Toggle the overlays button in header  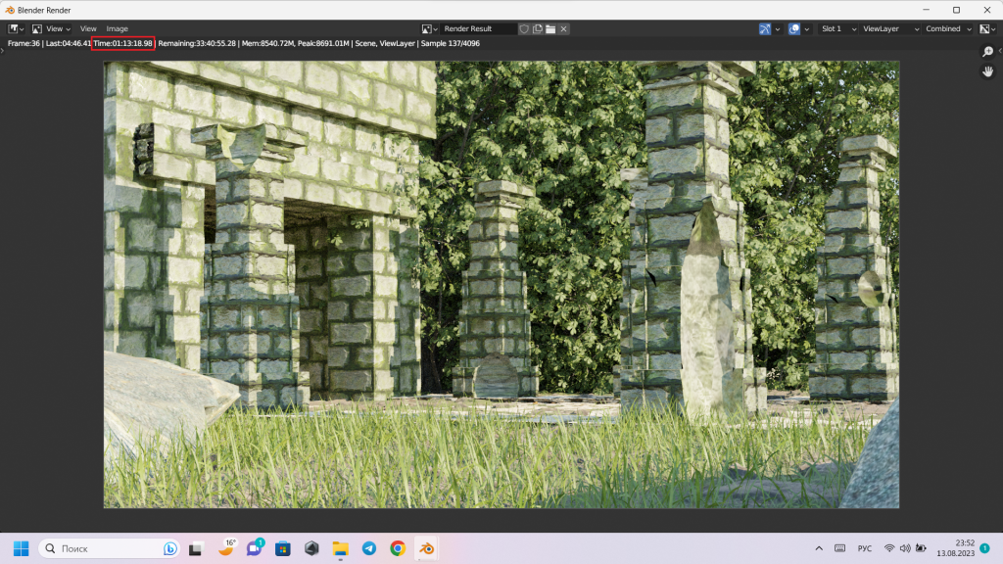pyautogui.click(x=794, y=29)
